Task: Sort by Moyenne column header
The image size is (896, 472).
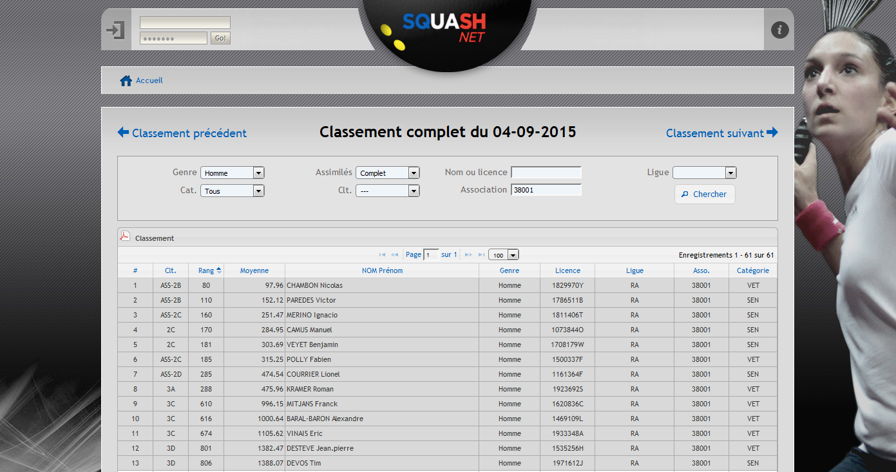Action: pyautogui.click(x=254, y=270)
